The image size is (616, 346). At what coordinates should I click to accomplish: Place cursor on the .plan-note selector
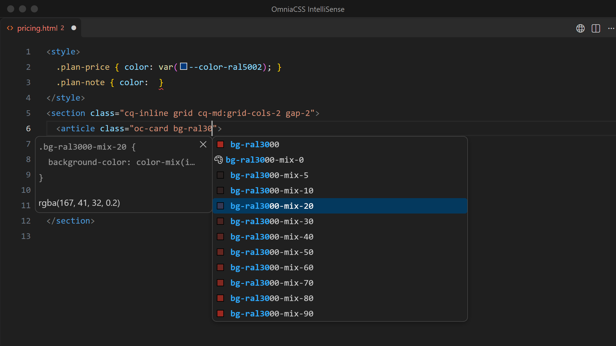[x=81, y=83]
